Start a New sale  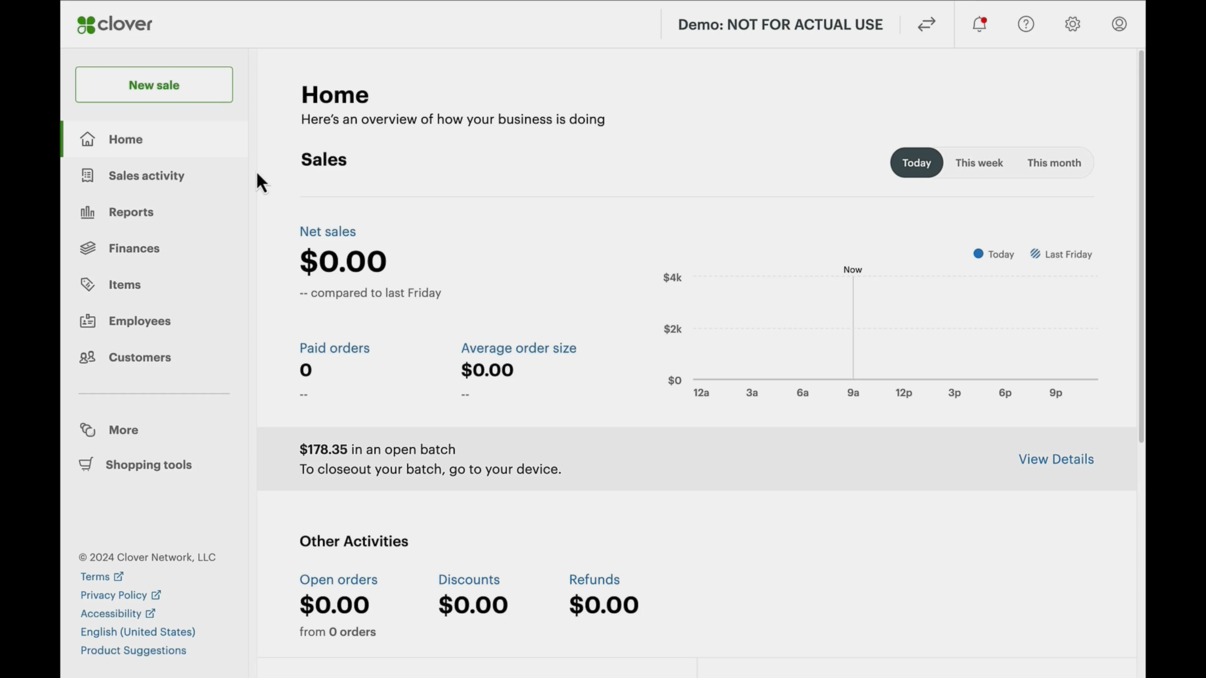point(154,85)
